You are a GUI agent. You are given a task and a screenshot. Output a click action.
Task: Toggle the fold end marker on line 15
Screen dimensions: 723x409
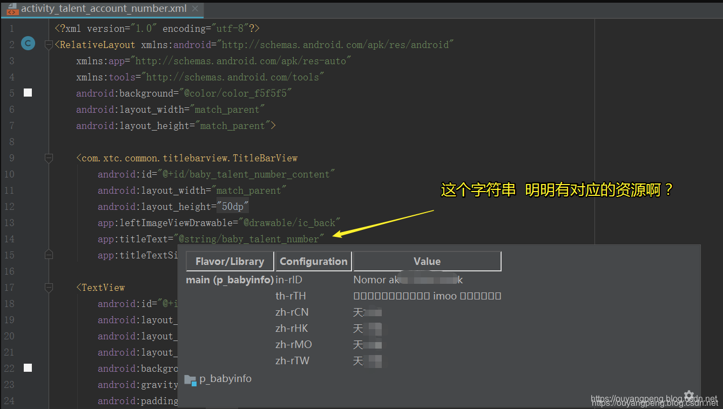(x=49, y=255)
